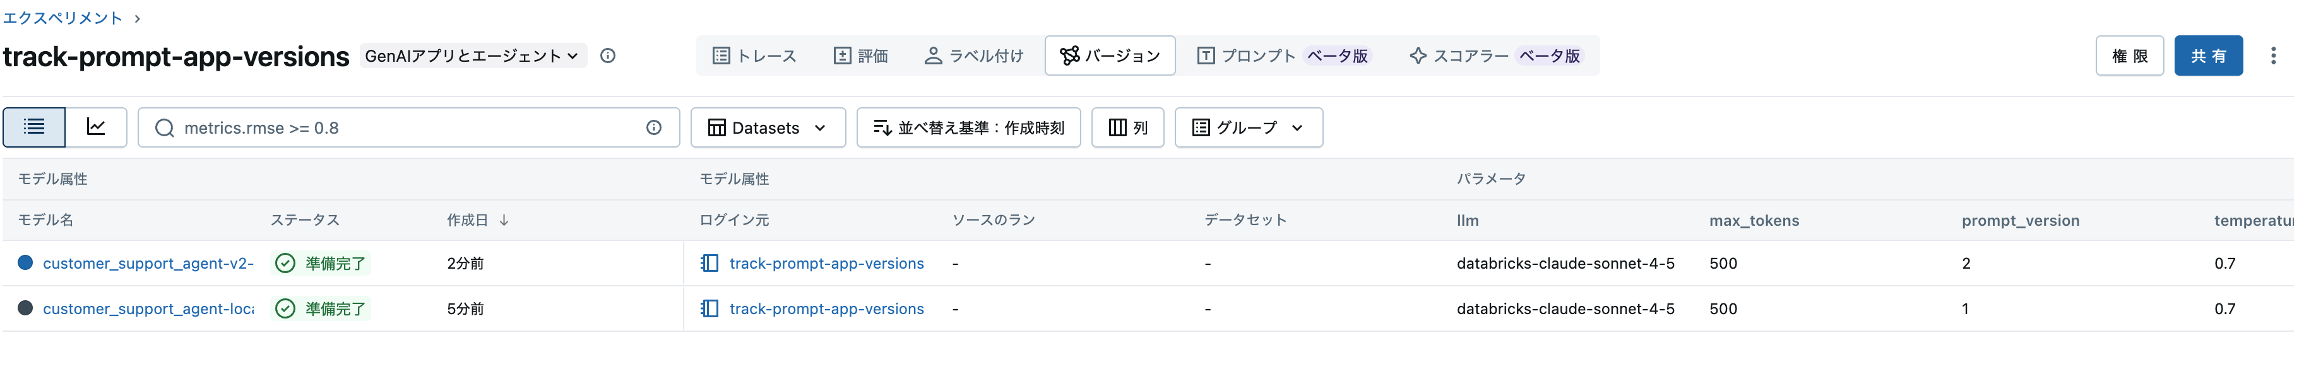Screen dimensions: 2304x386
Task: Click the 権限 button
Action: pos(2130,56)
